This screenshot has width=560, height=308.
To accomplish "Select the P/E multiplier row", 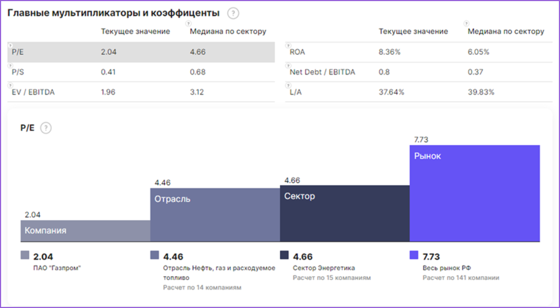I will [x=141, y=52].
